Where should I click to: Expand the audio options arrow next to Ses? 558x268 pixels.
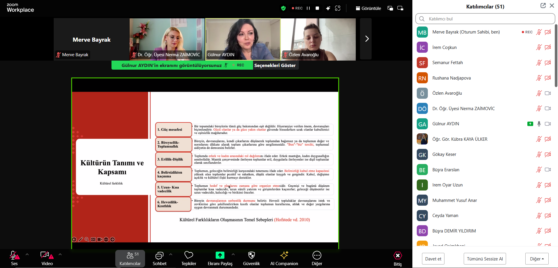[27, 254]
